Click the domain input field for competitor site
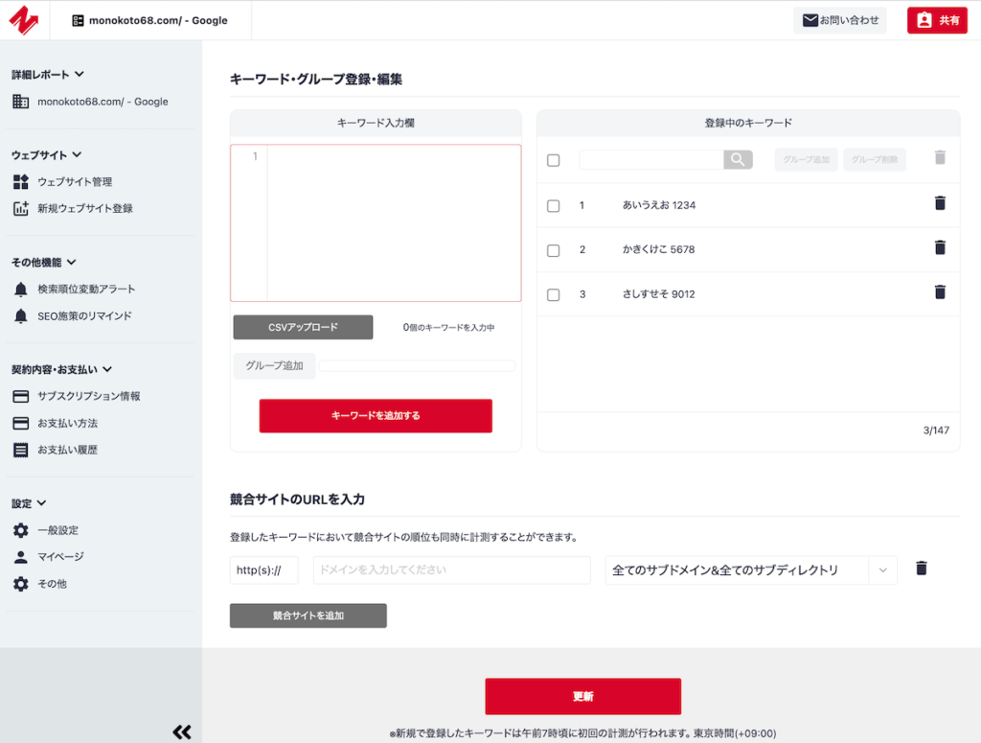 pyautogui.click(x=451, y=569)
